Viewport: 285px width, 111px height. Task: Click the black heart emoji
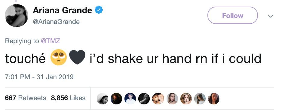click(x=77, y=58)
